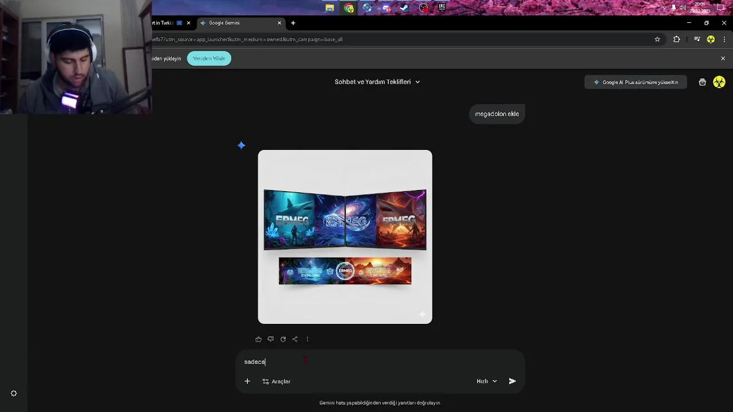
Task: Open Settings gear at bottom left
Action: pyautogui.click(x=14, y=394)
